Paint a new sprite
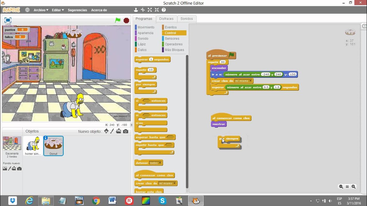Viewport: 367px width, 206px height. tap(112, 131)
